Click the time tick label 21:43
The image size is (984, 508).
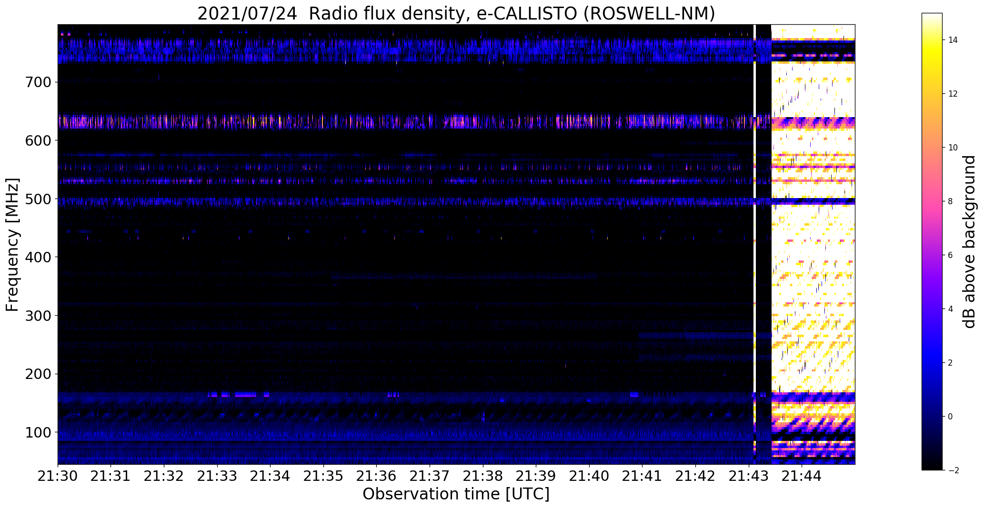(749, 475)
